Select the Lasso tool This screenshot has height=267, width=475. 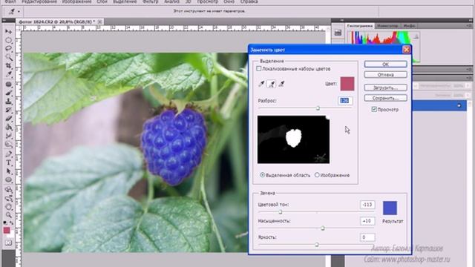point(8,48)
